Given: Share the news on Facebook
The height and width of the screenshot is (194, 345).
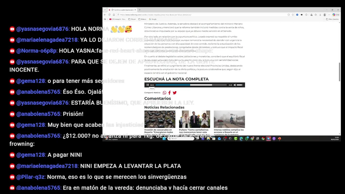Looking at the screenshot, I should 170,93.
